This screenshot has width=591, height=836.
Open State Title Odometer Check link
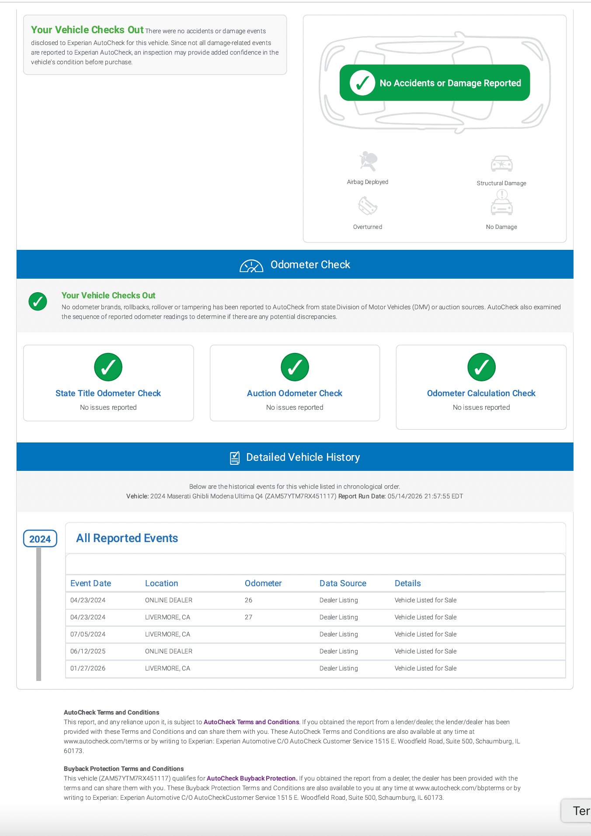(x=108, y=393)
